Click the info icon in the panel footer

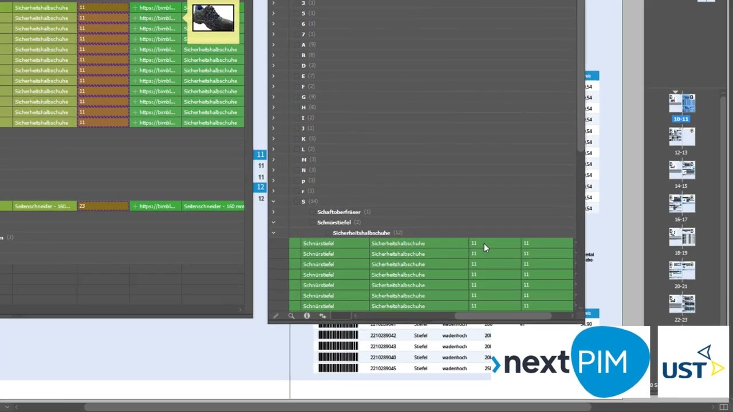[307, 316]
